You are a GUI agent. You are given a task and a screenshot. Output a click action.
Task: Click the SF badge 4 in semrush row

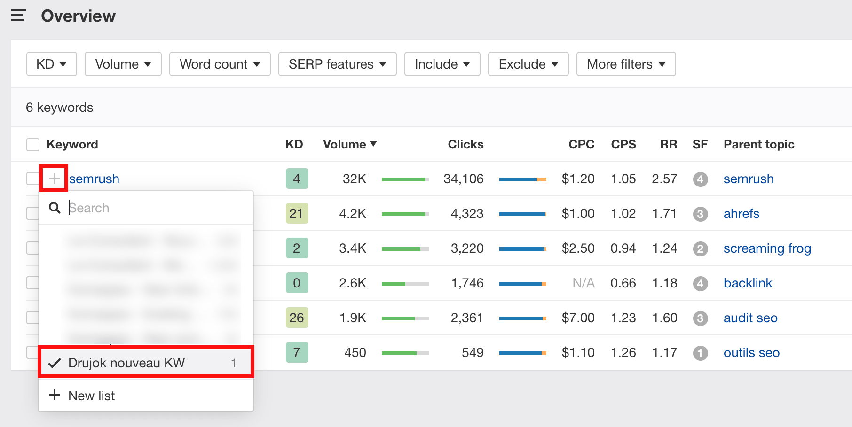pyautogui.click(x=700, y=179)
